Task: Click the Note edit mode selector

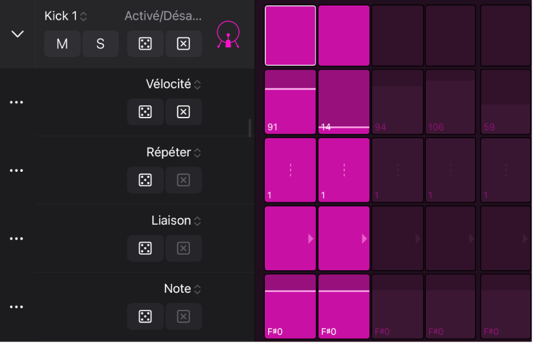Action: point(183,289)
